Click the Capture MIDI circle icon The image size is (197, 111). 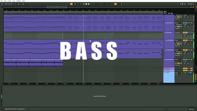click(x=100, y=4)
